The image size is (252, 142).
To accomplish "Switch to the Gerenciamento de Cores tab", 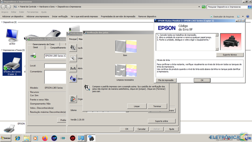I will tap(44, 44).
